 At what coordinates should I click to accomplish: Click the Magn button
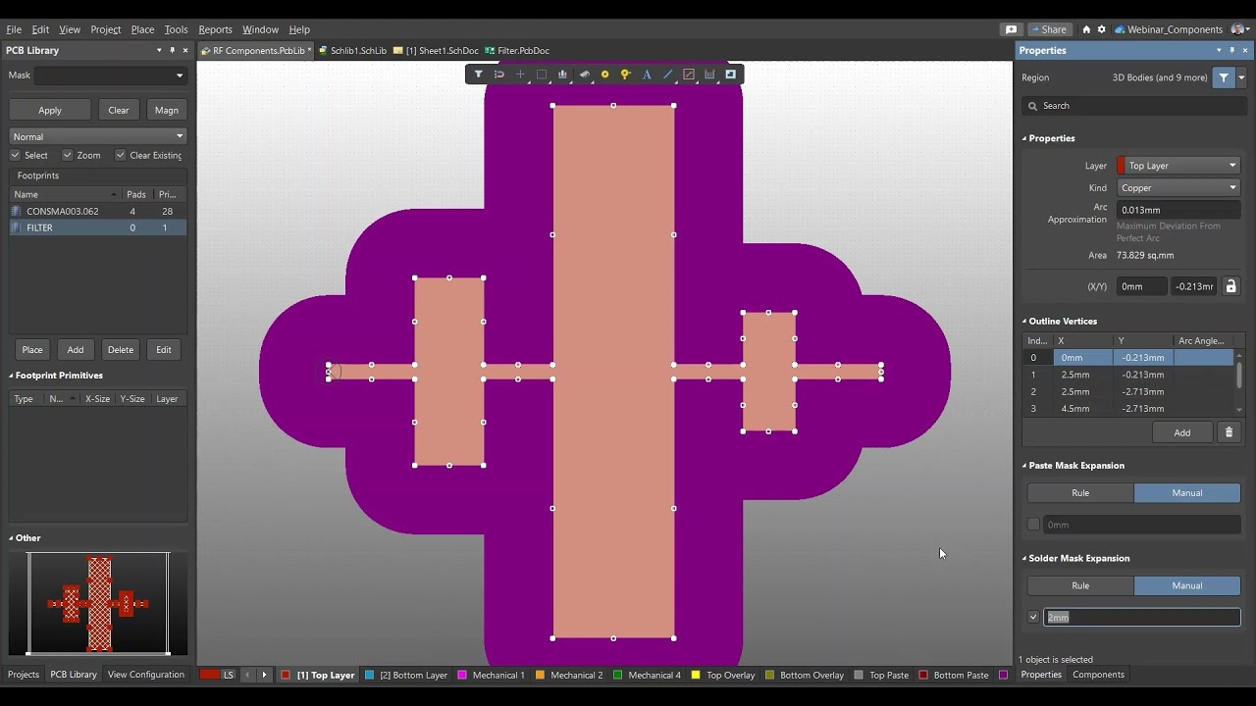pos(167,110)
